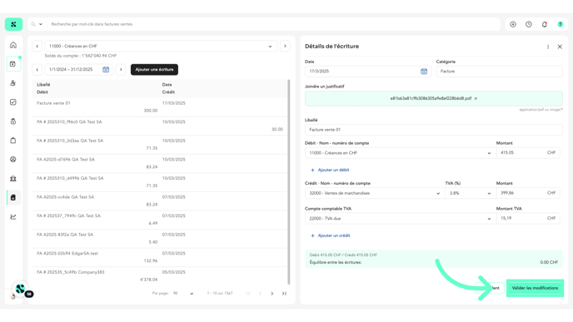
Task: Click Ajouter un débit link
Action: tap(330, 170)
